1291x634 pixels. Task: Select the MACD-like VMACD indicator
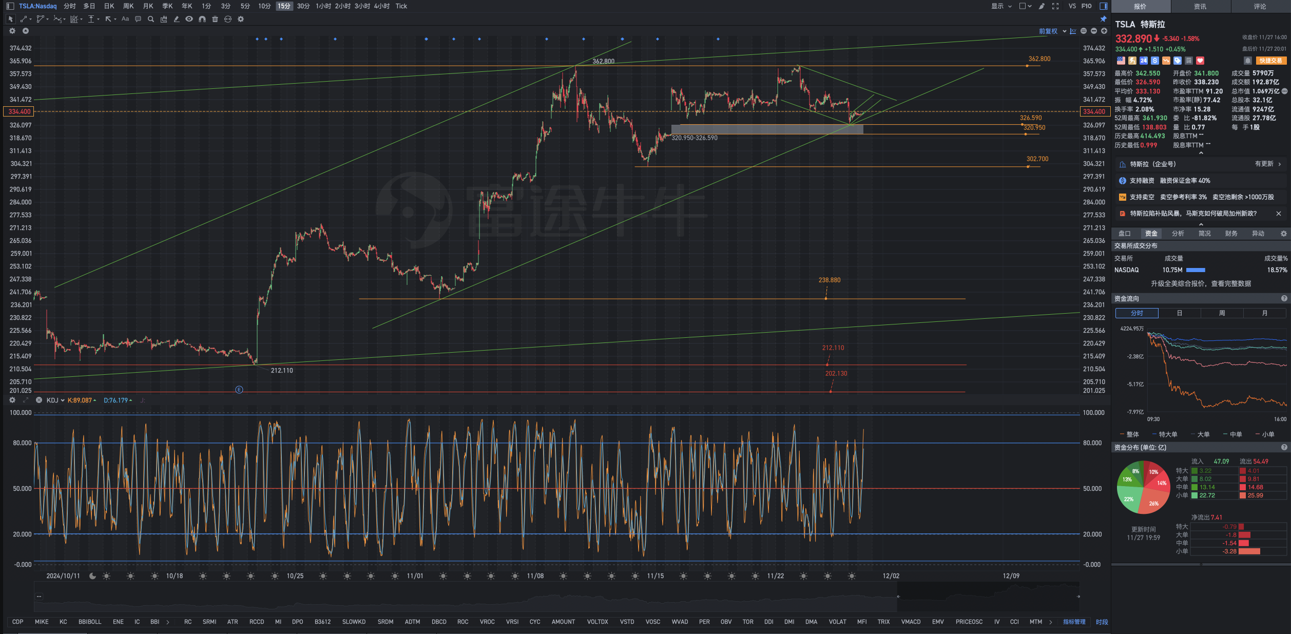[x=911, y=622]
